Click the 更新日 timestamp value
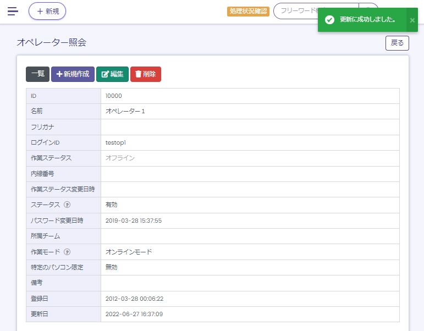Screen dimensions: 424x331 pyautogui.click(x=134, y=314)
